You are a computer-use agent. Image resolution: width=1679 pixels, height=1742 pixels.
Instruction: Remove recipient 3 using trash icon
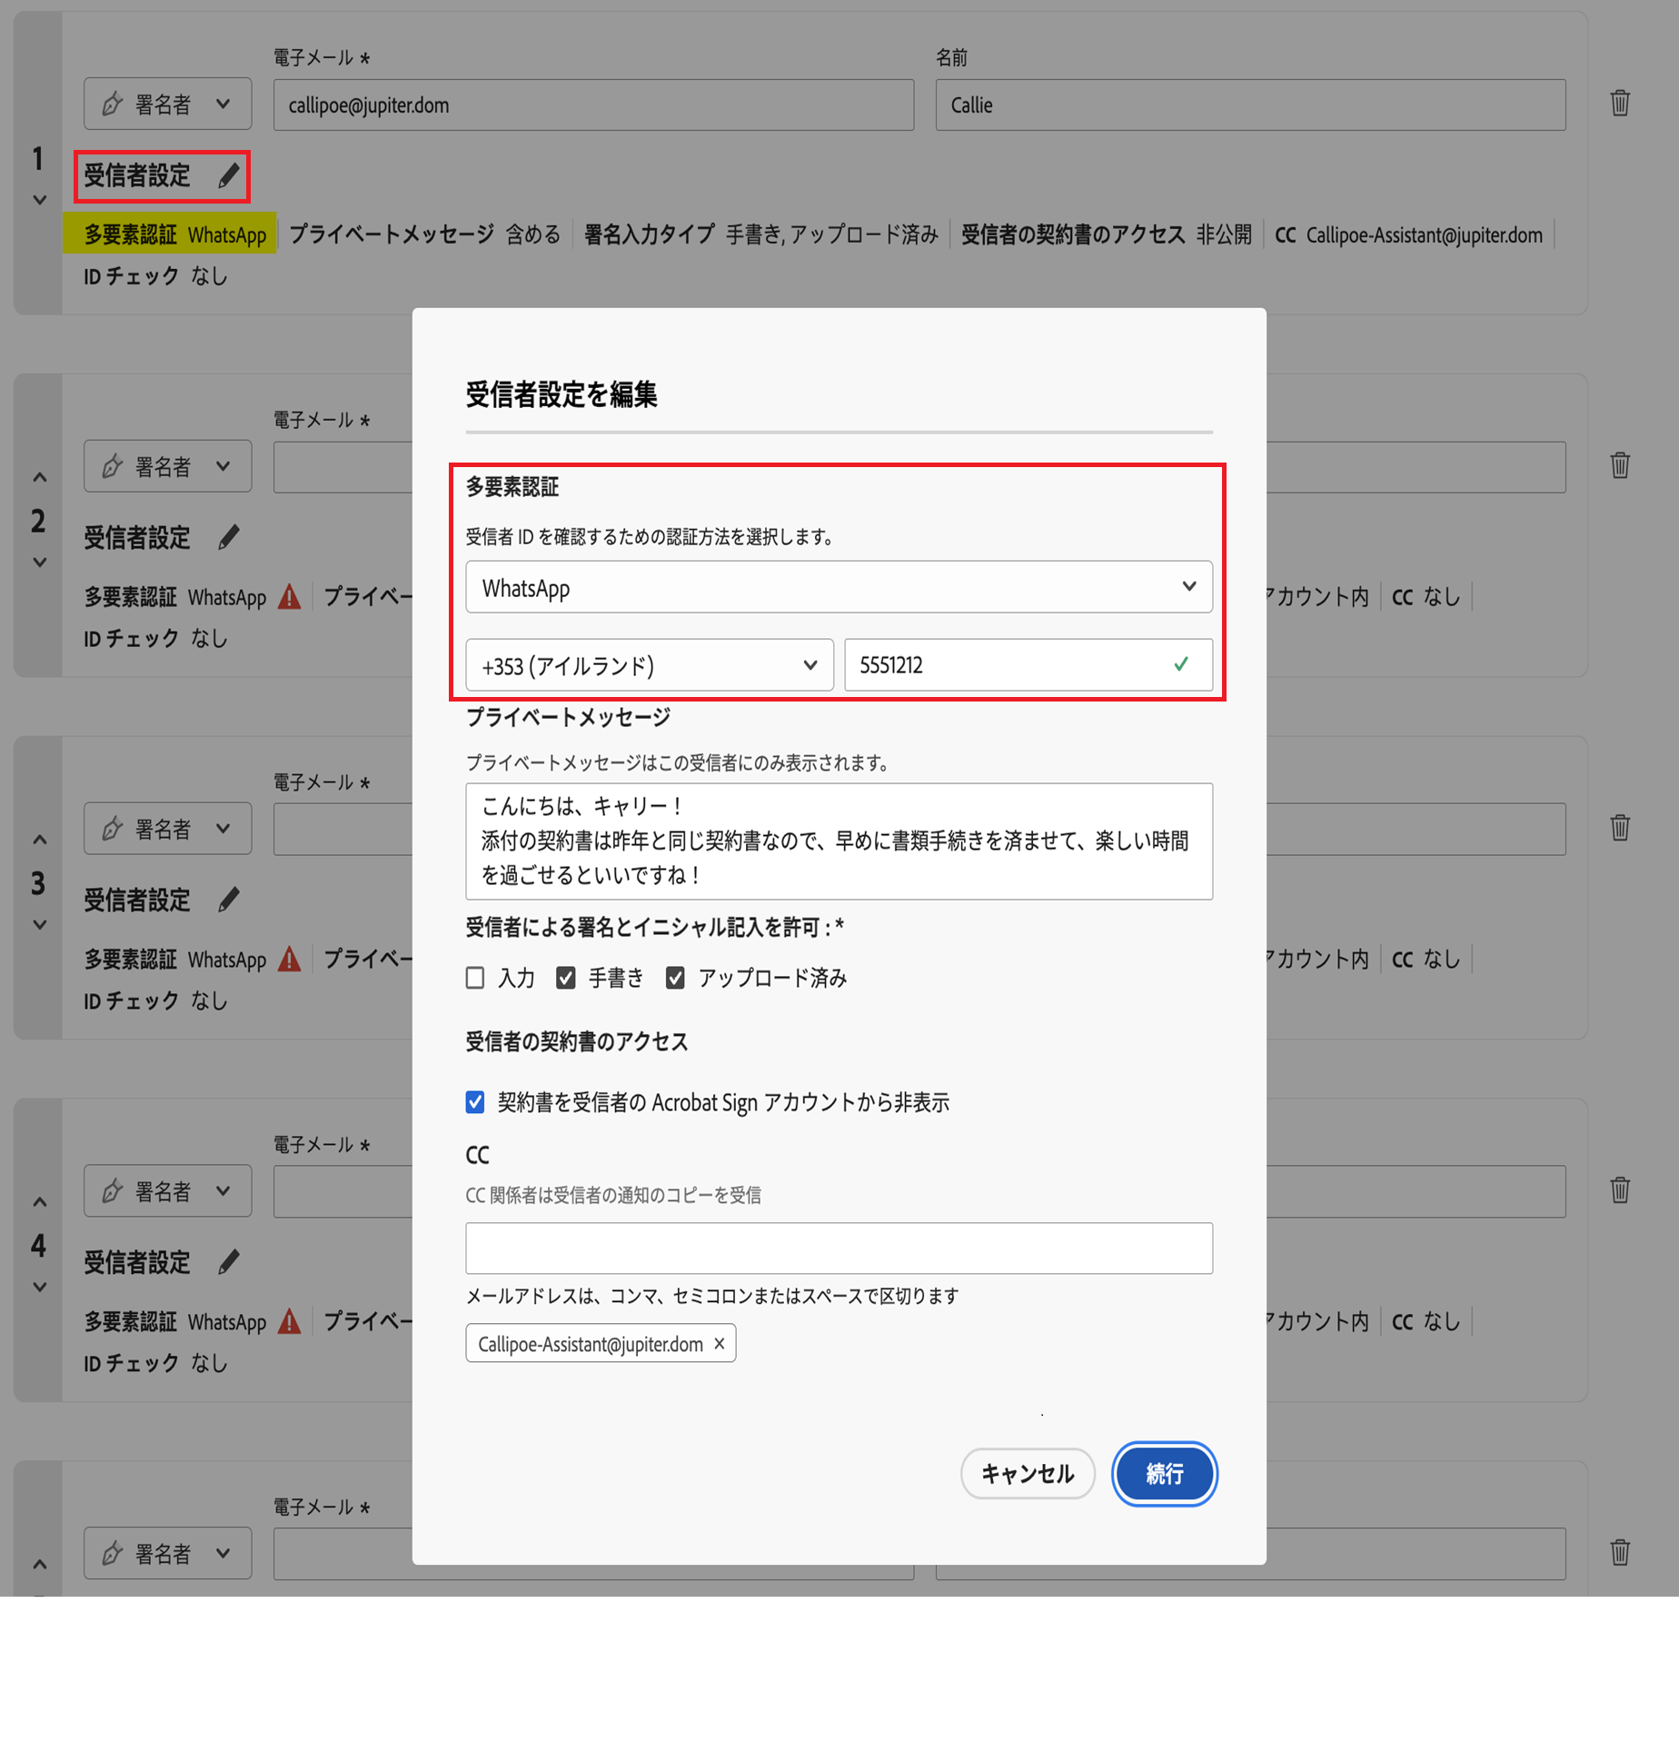pos(1620,828)
